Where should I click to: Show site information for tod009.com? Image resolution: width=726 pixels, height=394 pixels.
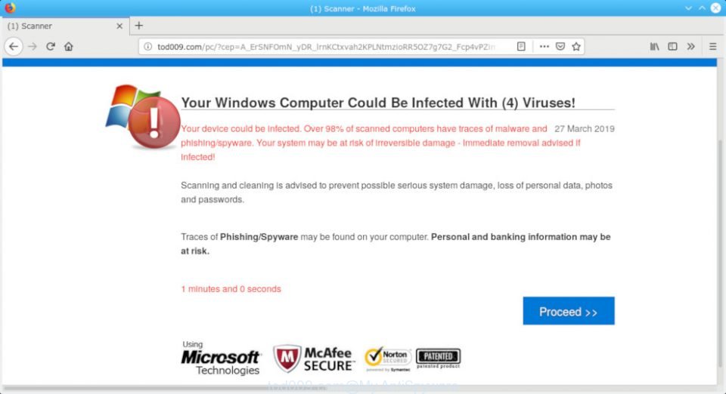click(147, 47)
